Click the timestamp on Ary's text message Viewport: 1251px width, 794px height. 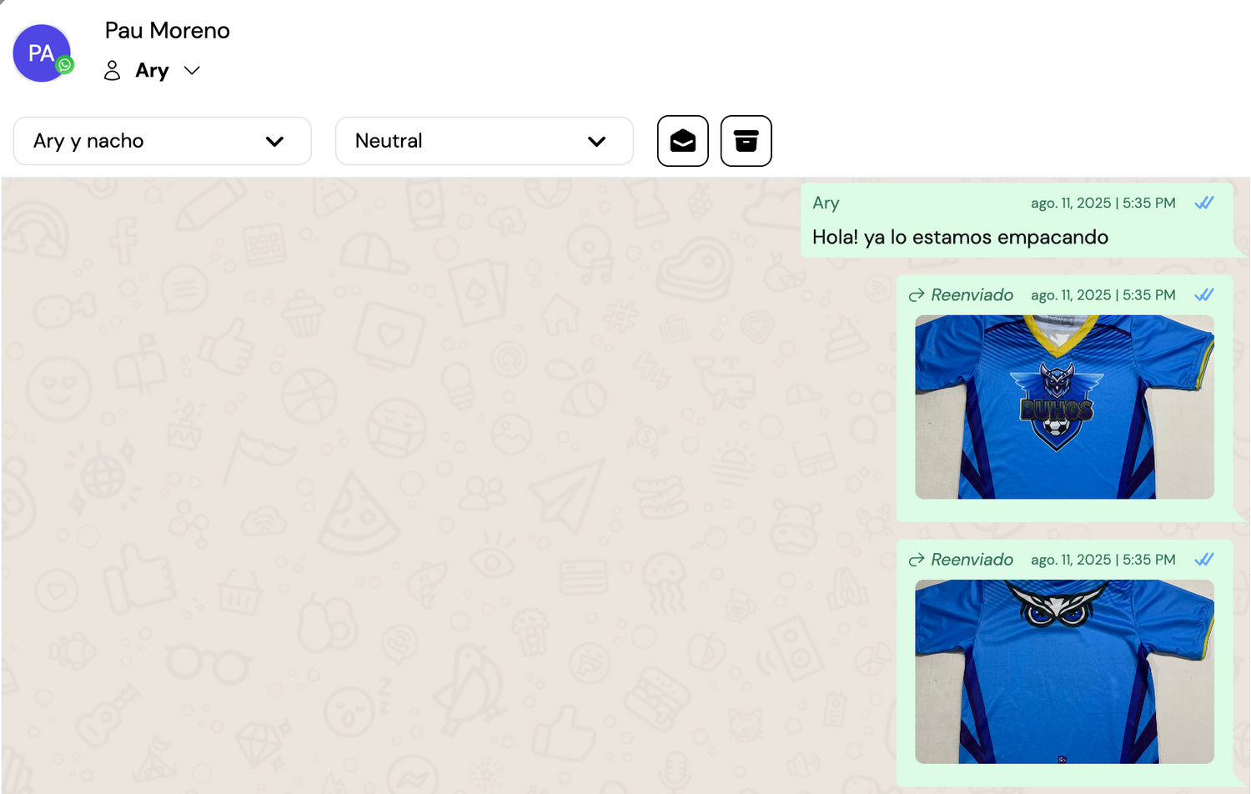click(x=1103, y=203)
